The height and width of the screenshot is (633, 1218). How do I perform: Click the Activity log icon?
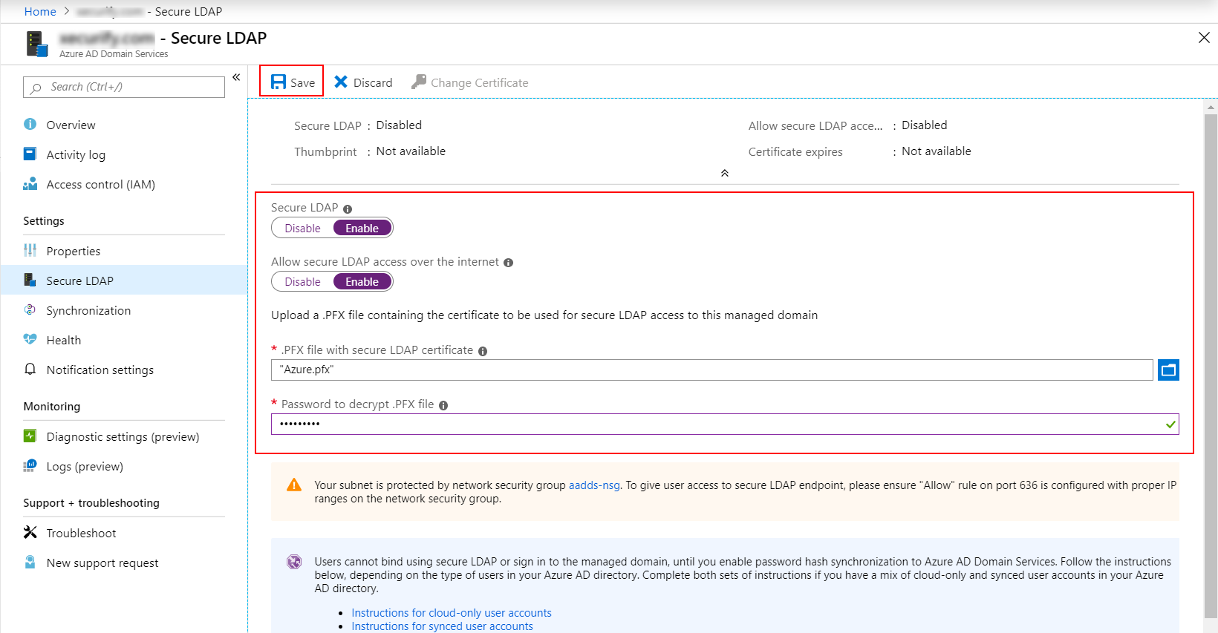[x=30, y=154]
